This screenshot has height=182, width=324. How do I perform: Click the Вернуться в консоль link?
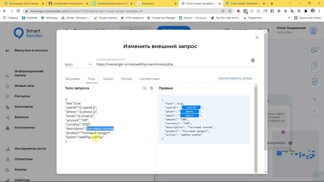pyautogui.click(x=31, y=51)
